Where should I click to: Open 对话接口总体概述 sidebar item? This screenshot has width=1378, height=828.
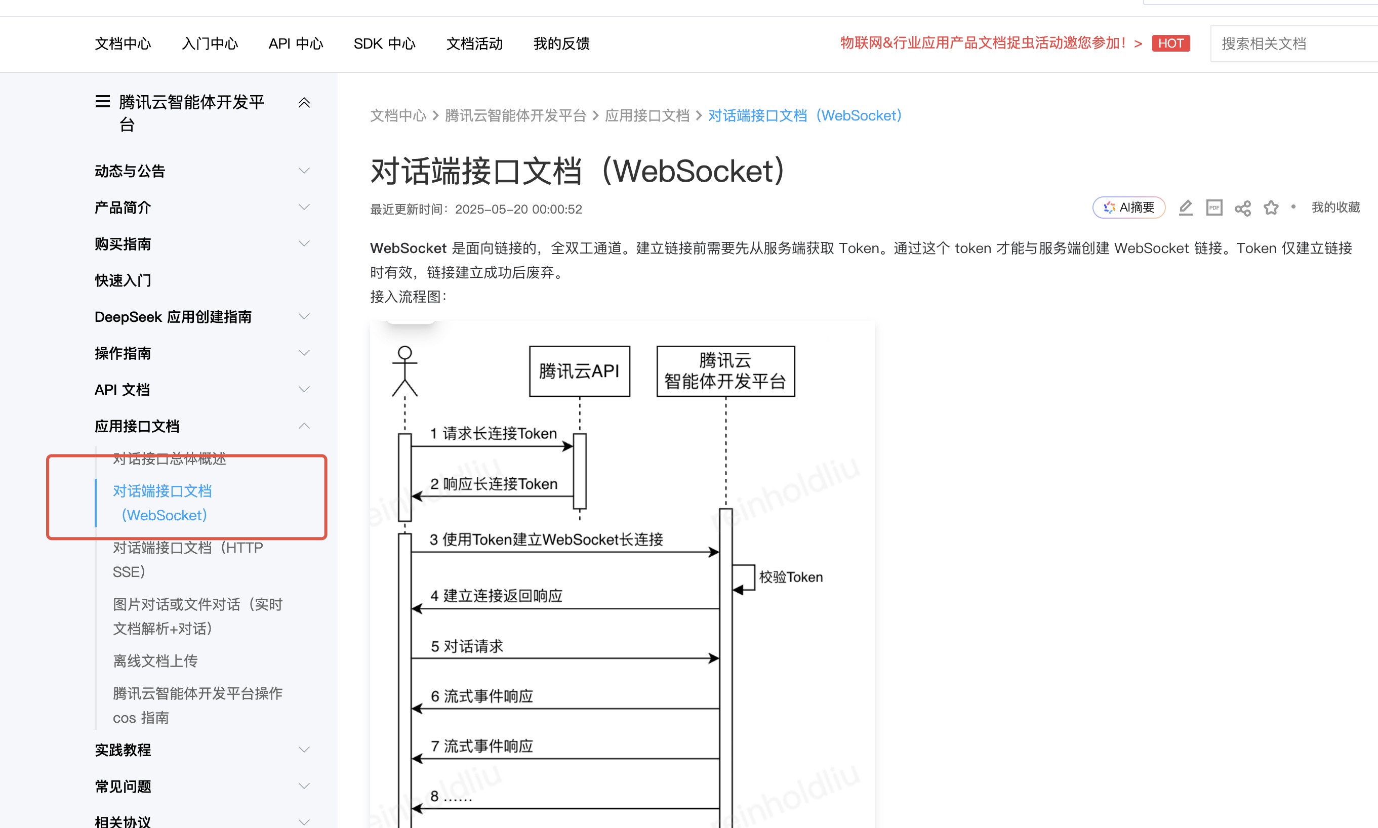(x=169, y=458)
